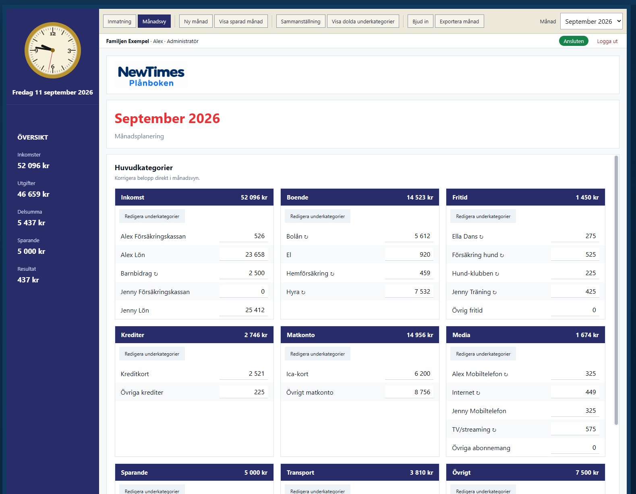Open Redigera underkategorier for Krediter
This screenshot has height=494, width=636.
(152, 354)
